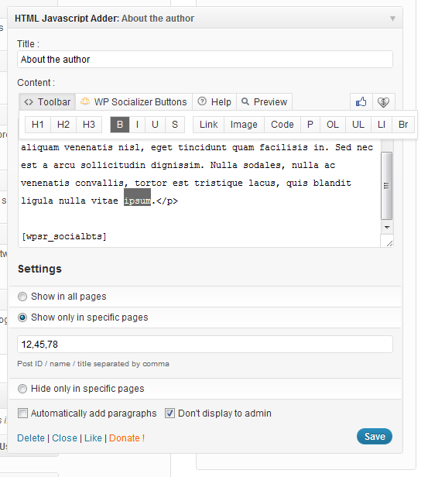Insert an unordered list with UL
Viewport: 428px width, 477px height.
[358, 125]
